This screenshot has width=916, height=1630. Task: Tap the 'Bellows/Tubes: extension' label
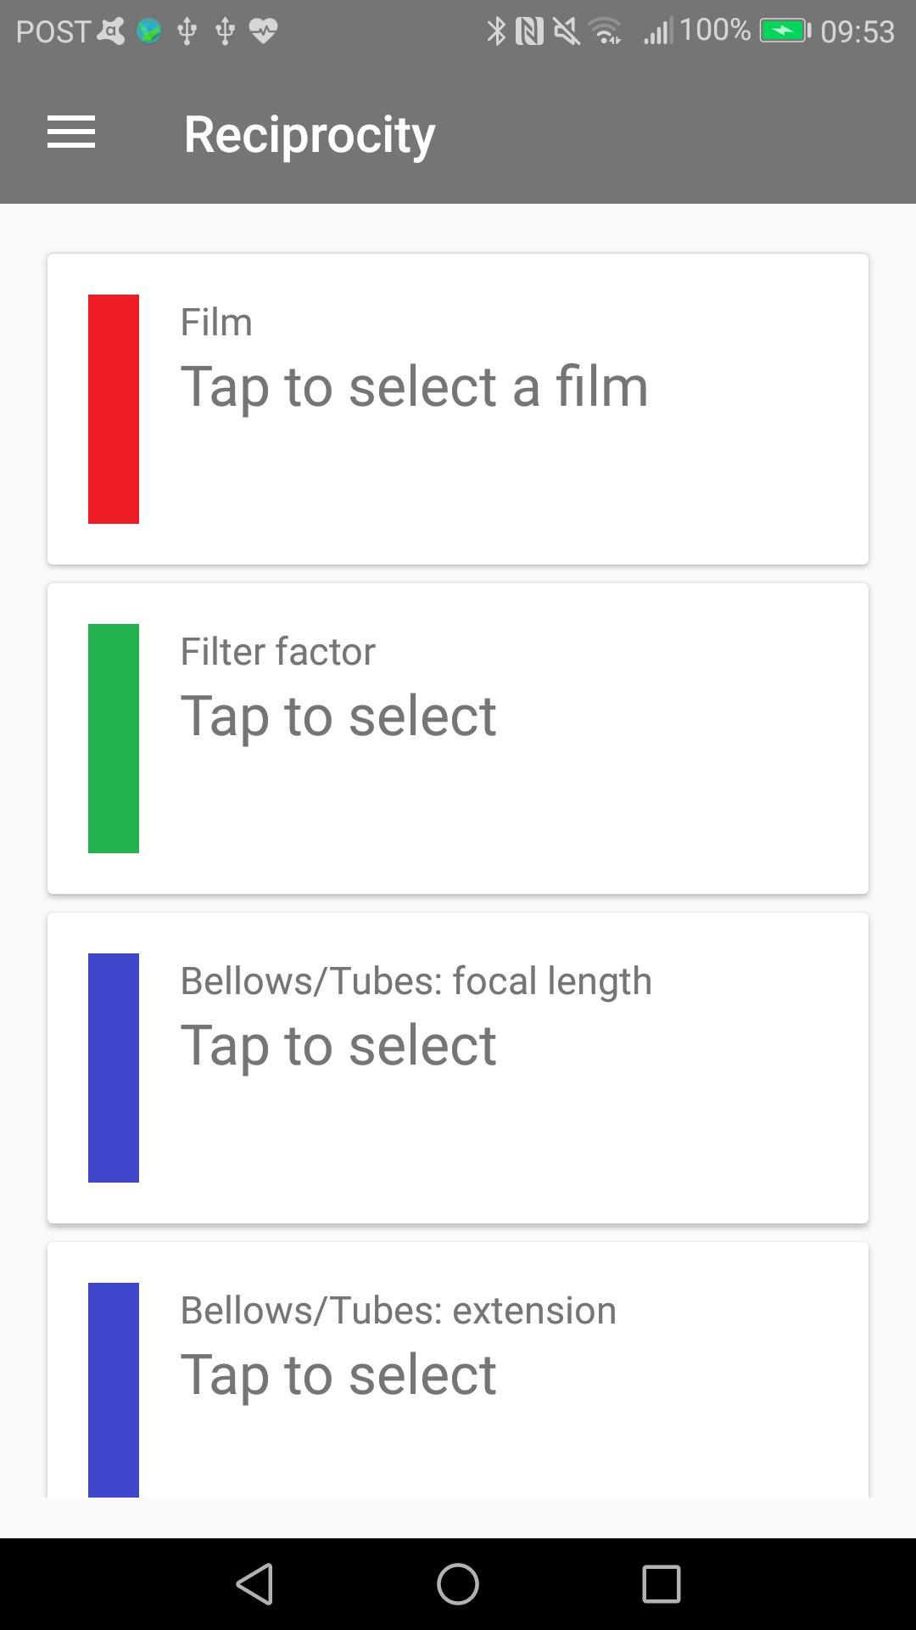pos(399,1310)
